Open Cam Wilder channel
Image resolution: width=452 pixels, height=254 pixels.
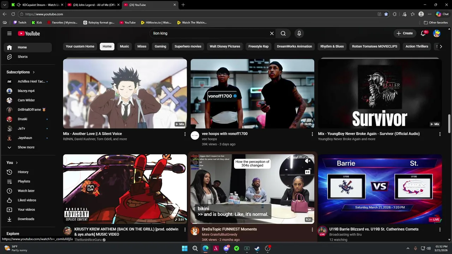click(28, 100)
